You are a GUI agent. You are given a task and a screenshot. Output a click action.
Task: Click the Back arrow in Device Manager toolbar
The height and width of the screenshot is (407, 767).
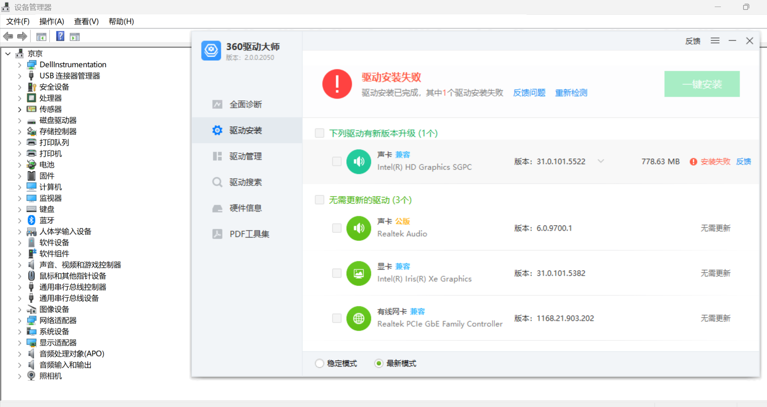click(x=8, y=37)
